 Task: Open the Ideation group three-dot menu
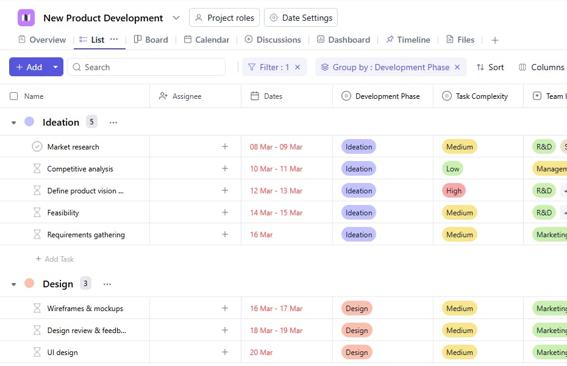(x=113, y=123)
